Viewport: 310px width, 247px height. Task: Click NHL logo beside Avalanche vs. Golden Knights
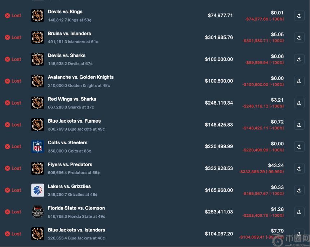[37, 81]
